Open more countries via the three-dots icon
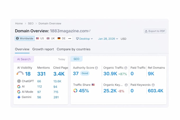This screenshot has width=180, height=120. pos(70,38)
